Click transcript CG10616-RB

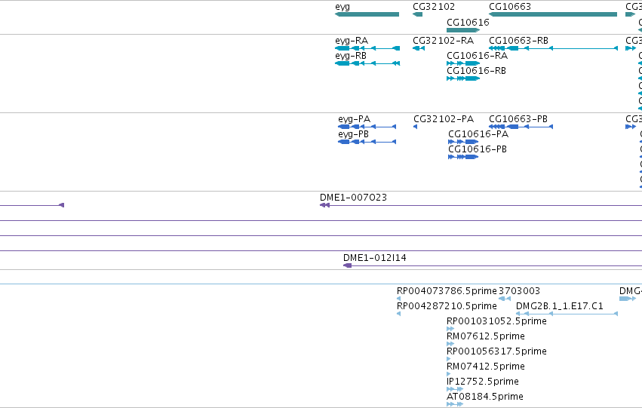click(463, 78)
